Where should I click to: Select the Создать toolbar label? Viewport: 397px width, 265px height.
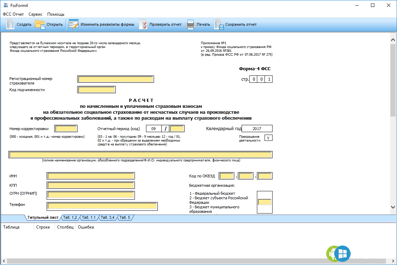[x=24, y=25]
